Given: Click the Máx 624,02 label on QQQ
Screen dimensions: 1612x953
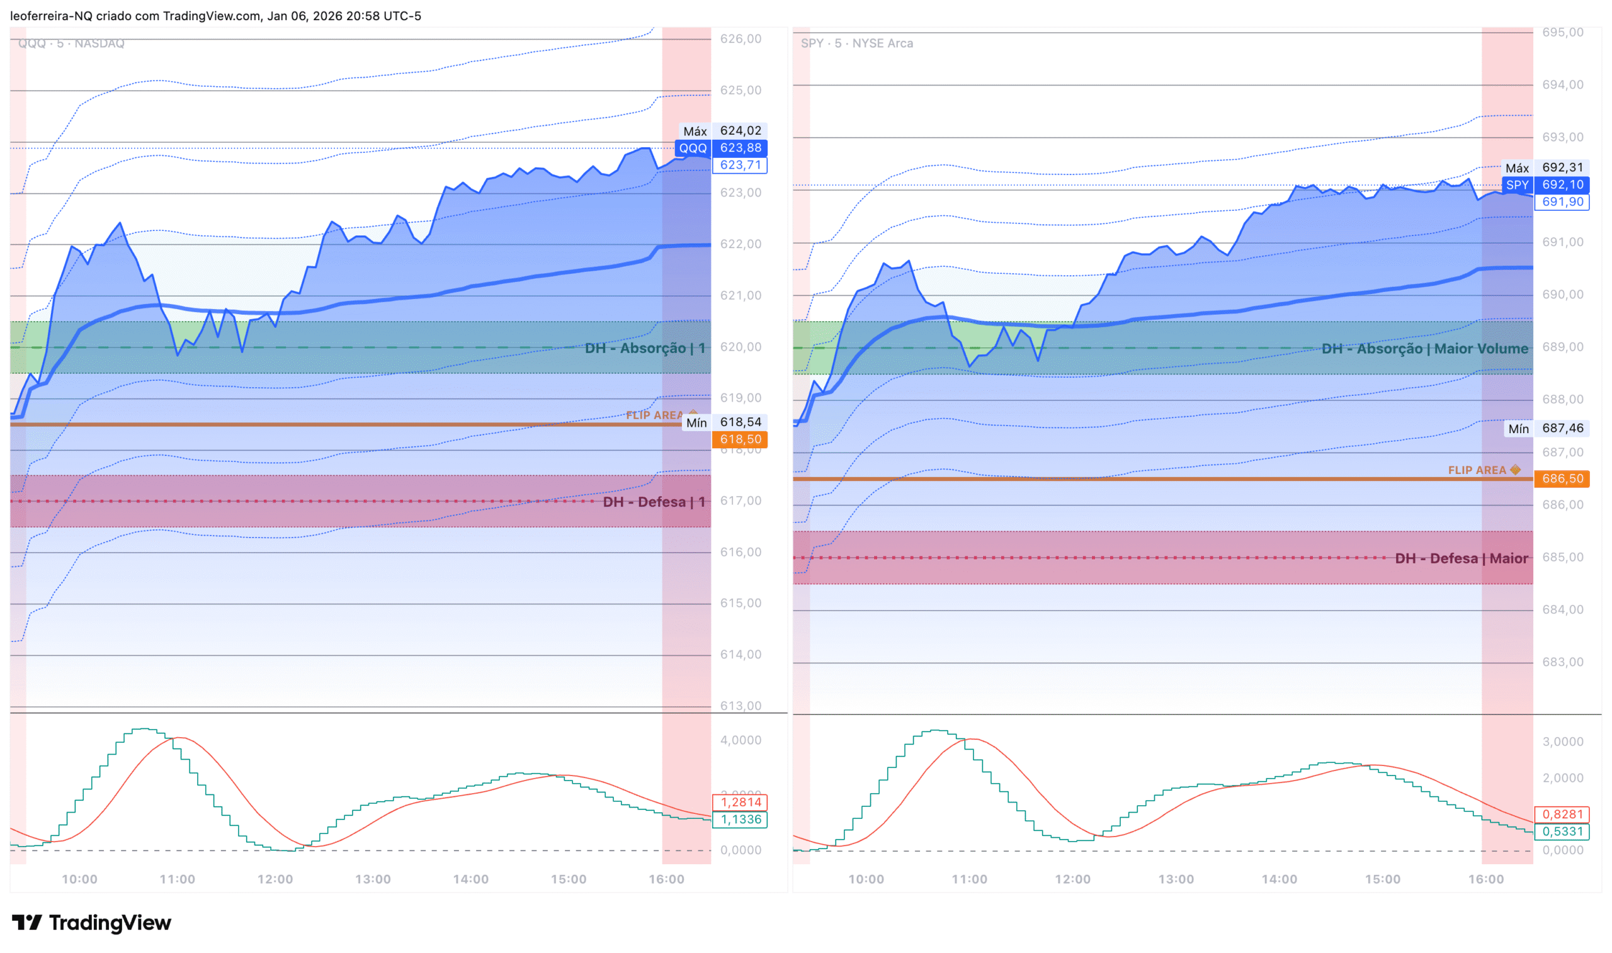Looking at the screenshot, I should 722,131.
